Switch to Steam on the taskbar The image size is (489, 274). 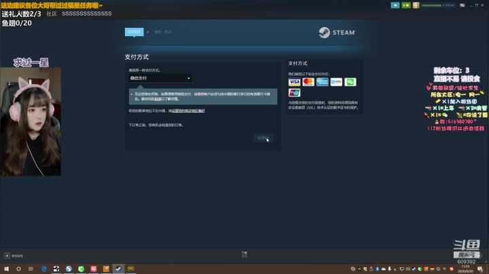[x=118, y=269]
